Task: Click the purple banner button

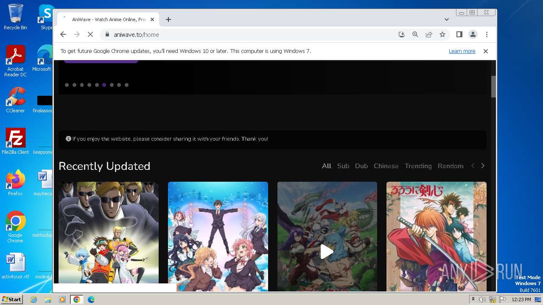Action: coord(101,61)
